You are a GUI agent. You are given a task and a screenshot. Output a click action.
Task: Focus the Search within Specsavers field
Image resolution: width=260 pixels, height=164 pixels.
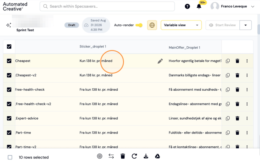tap(107, 7)
